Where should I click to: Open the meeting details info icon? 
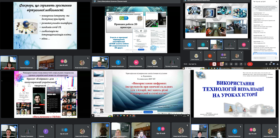tap(266, 64)
